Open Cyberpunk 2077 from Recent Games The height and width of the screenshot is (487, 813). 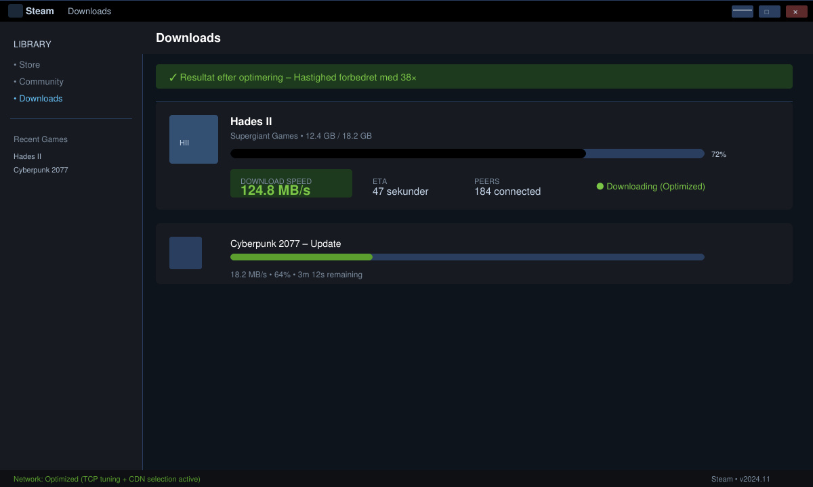pyautogui.click(x=41, y=170)
